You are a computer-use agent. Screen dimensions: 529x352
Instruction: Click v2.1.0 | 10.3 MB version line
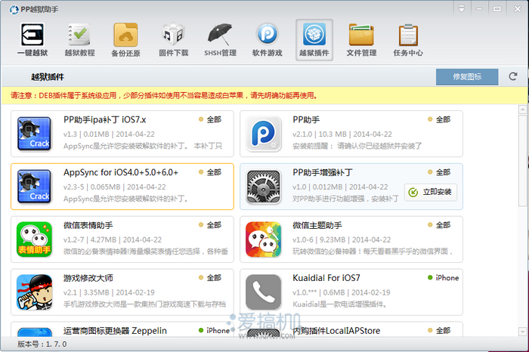[x=342, y=134]
